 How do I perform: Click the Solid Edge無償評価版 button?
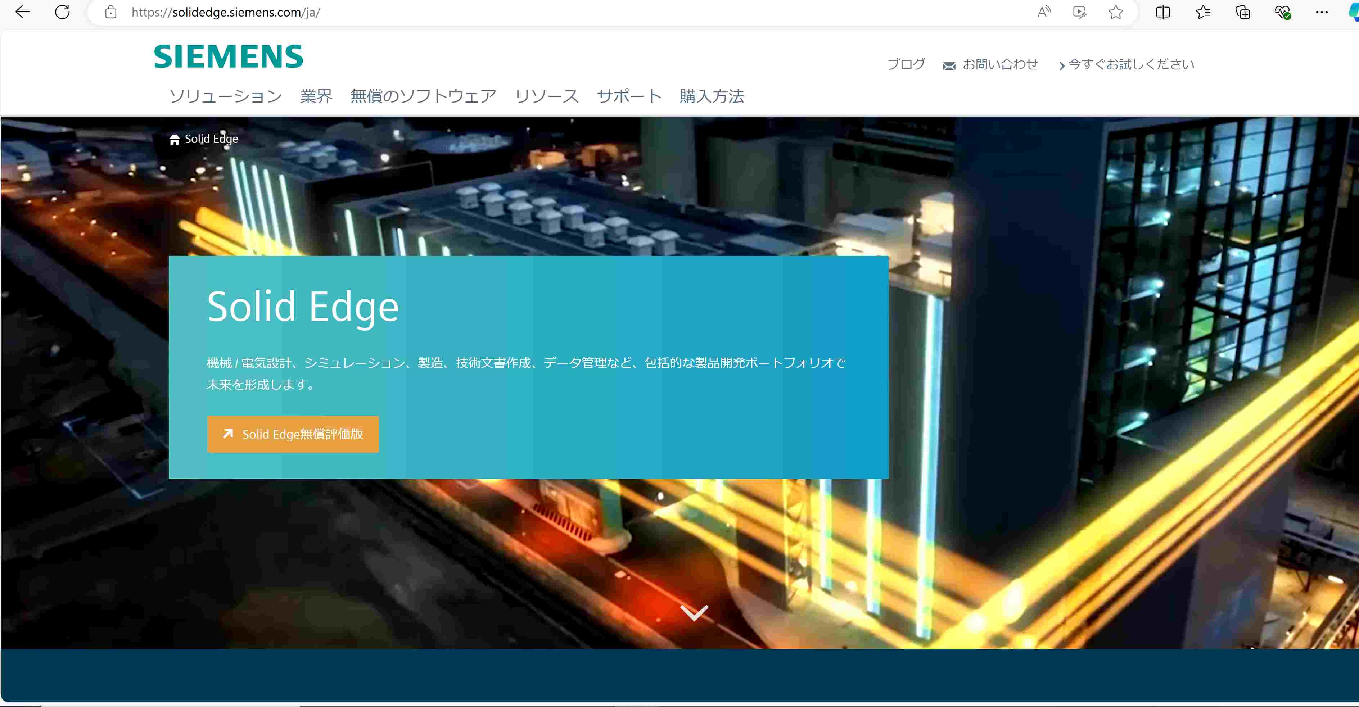click(293, 434)
